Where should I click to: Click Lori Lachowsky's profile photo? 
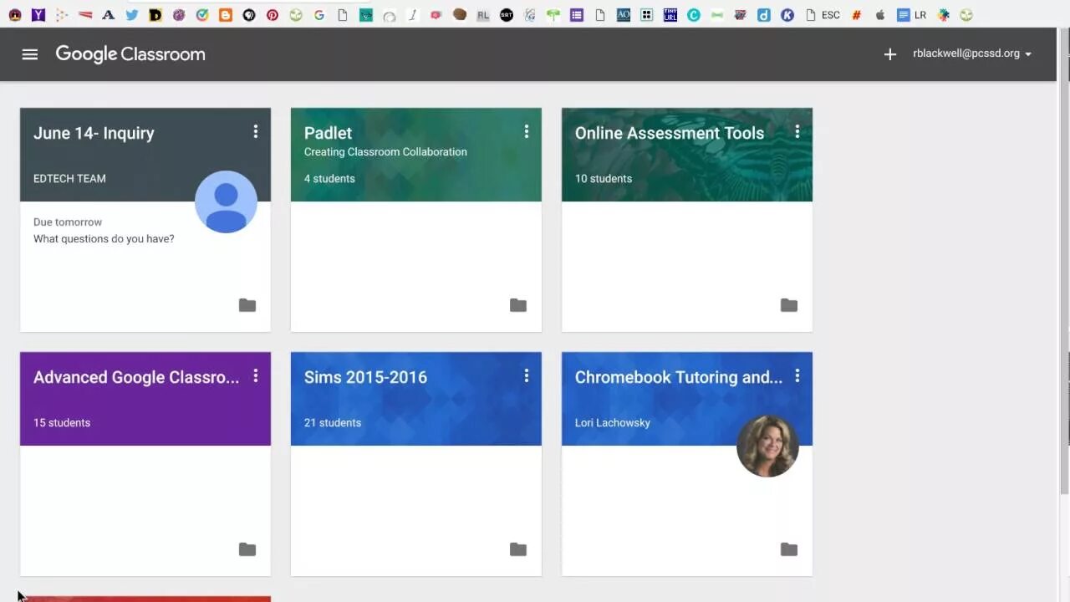(767, 446)
